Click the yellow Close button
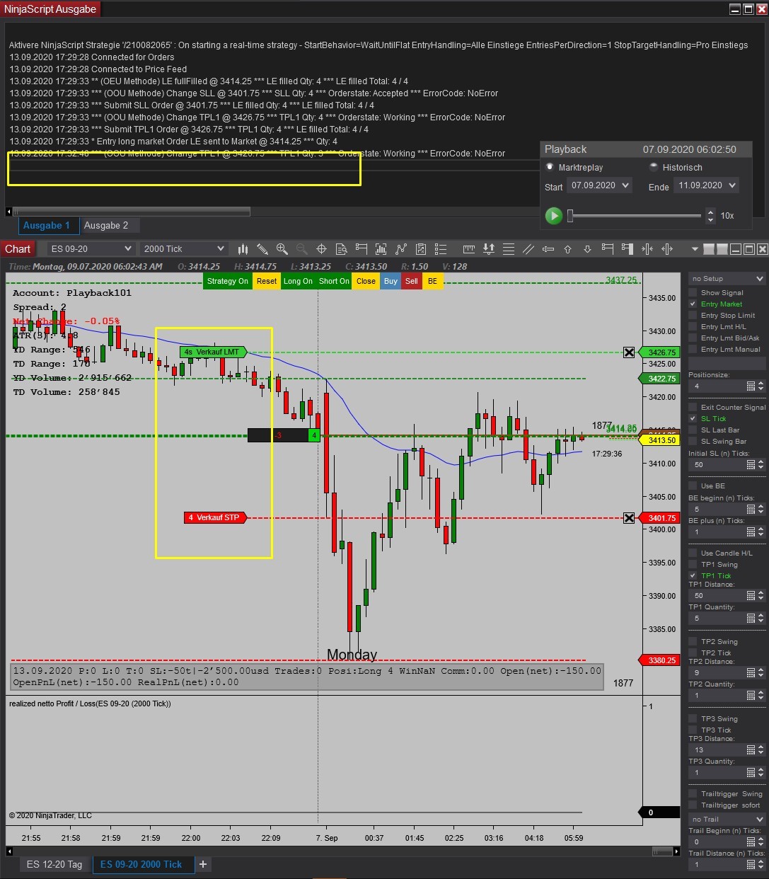 (x=366, y=281)
